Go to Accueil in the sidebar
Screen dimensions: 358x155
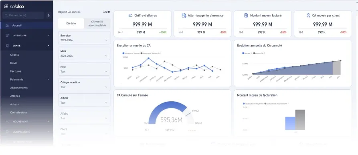pos(27,25)
